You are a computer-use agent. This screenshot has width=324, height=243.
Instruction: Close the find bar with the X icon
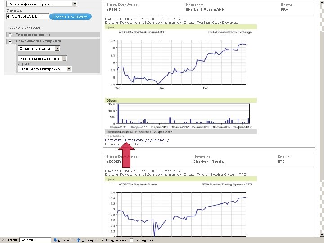[x=3, y=240]
